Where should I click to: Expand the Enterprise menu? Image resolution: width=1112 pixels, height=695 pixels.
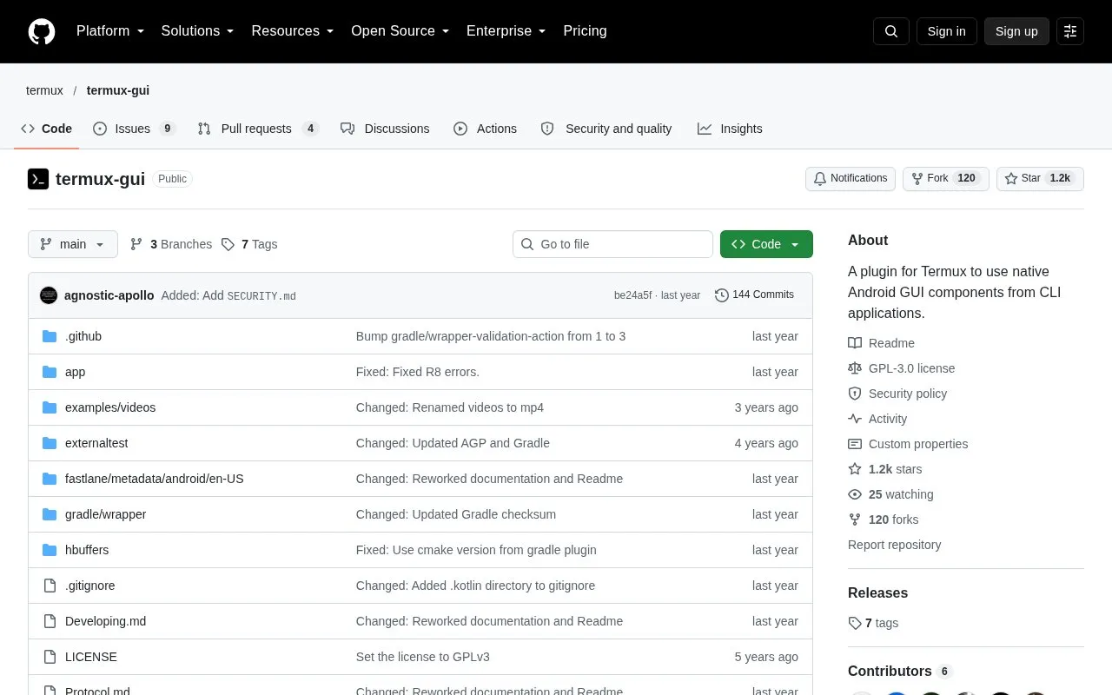coord(506,31)
